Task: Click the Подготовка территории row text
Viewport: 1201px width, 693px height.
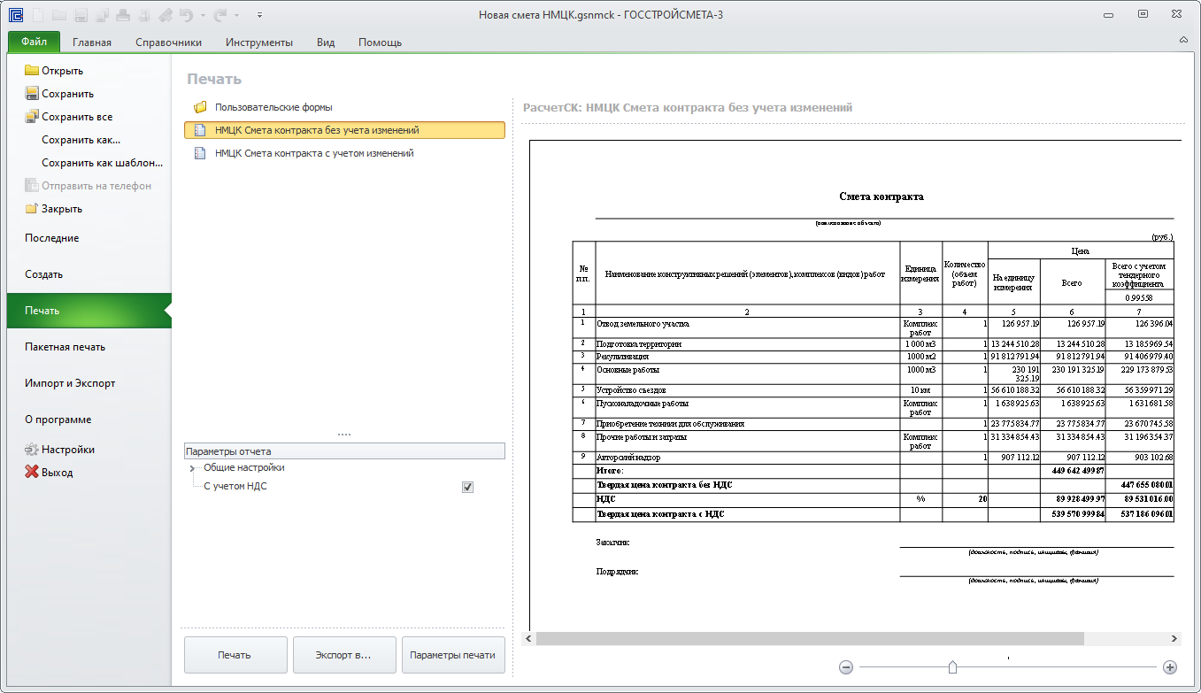Action: 639,343
